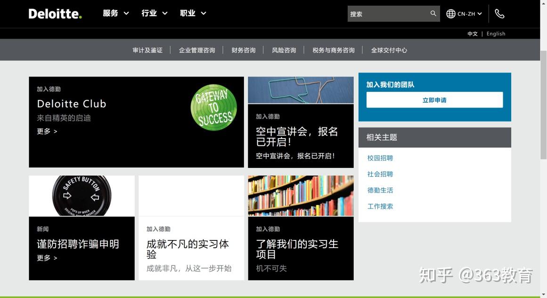Open the 社会招聘 link
The image size is (547, 298).
point(380,174)
